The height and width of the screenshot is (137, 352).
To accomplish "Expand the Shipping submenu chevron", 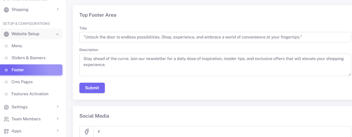I will click(57, 9).
